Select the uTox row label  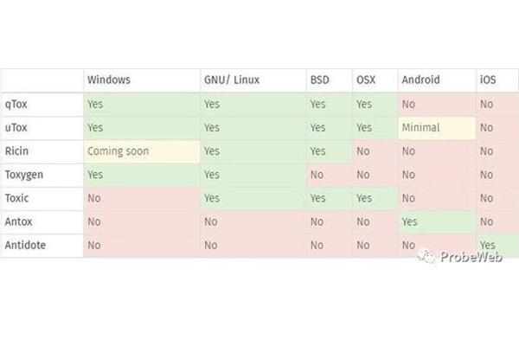coord(16,127)
